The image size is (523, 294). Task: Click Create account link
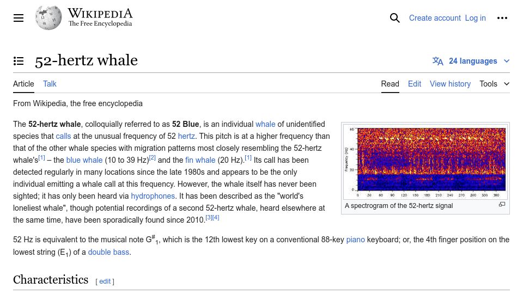point(435,18)
